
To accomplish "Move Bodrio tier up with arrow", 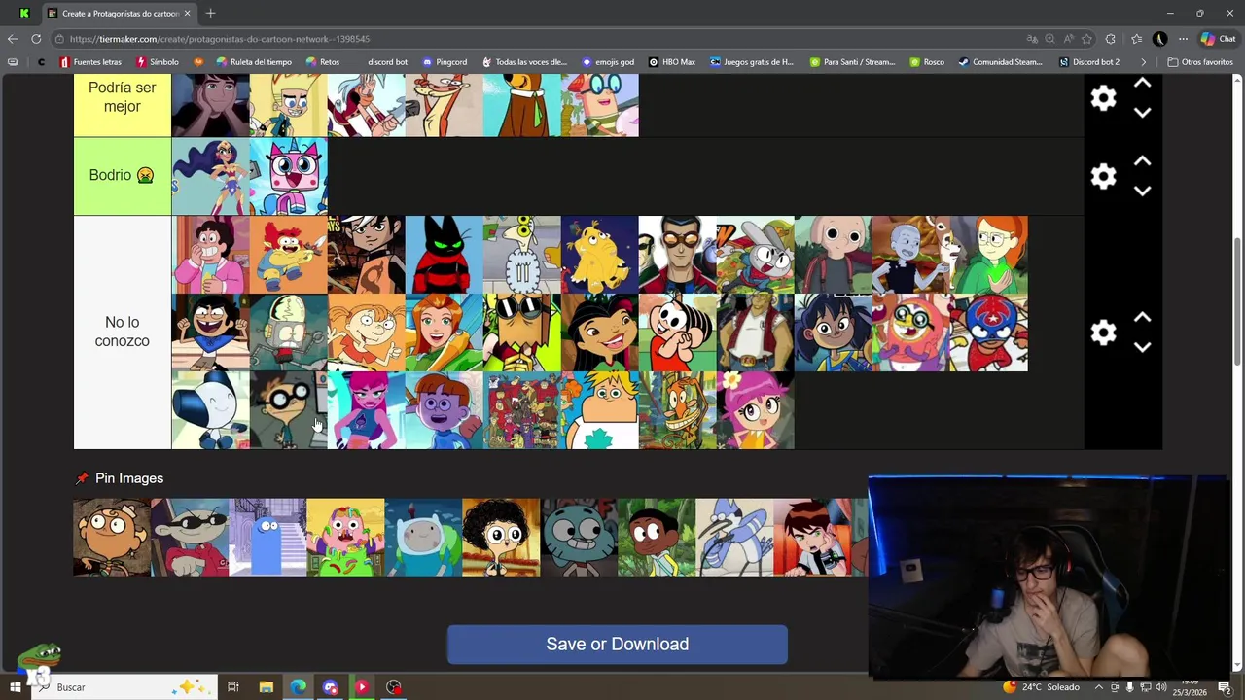I will point(1143,161).
